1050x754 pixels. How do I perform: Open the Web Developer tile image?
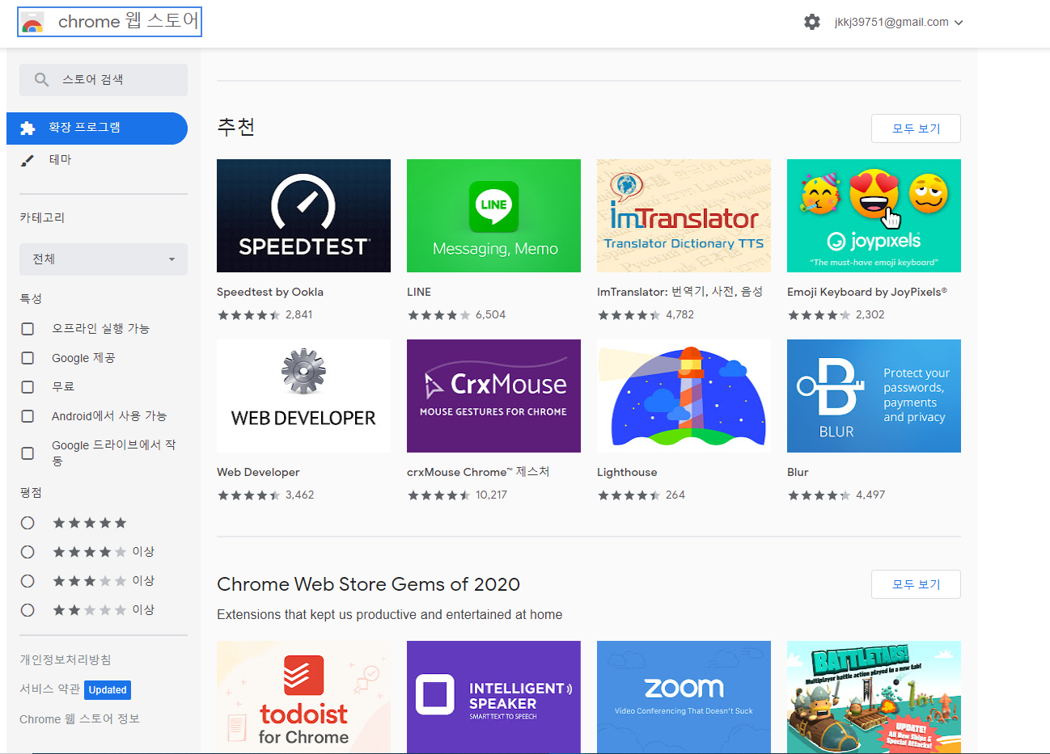click(303, 396)
